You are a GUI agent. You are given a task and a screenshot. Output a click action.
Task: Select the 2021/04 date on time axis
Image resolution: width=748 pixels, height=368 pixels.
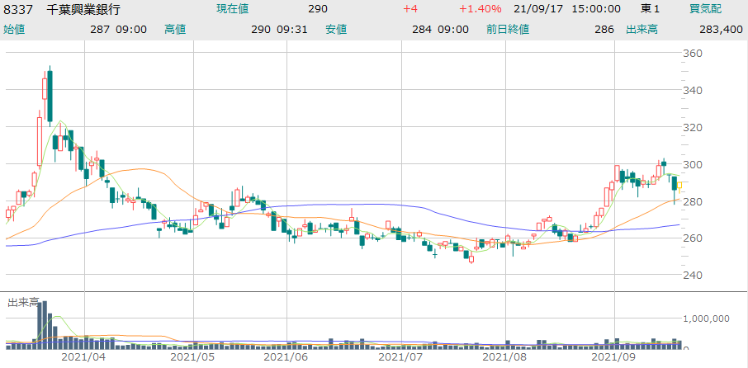pos(83,357)
